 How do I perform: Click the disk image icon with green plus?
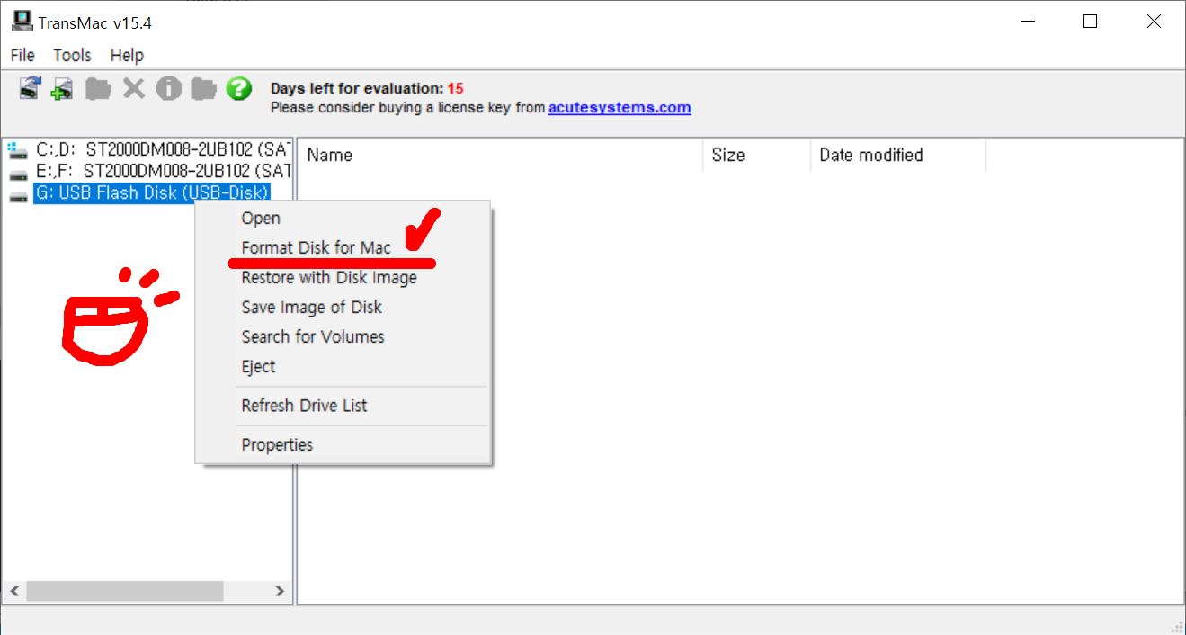coord(61,89)
